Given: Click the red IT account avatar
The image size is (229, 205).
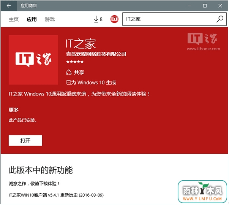Looking at the screenshot, I should pyautogui.click(x=114, y=19).
